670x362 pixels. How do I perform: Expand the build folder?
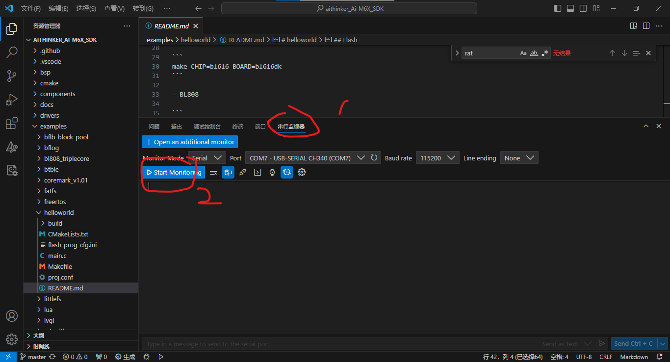[81, 223]
